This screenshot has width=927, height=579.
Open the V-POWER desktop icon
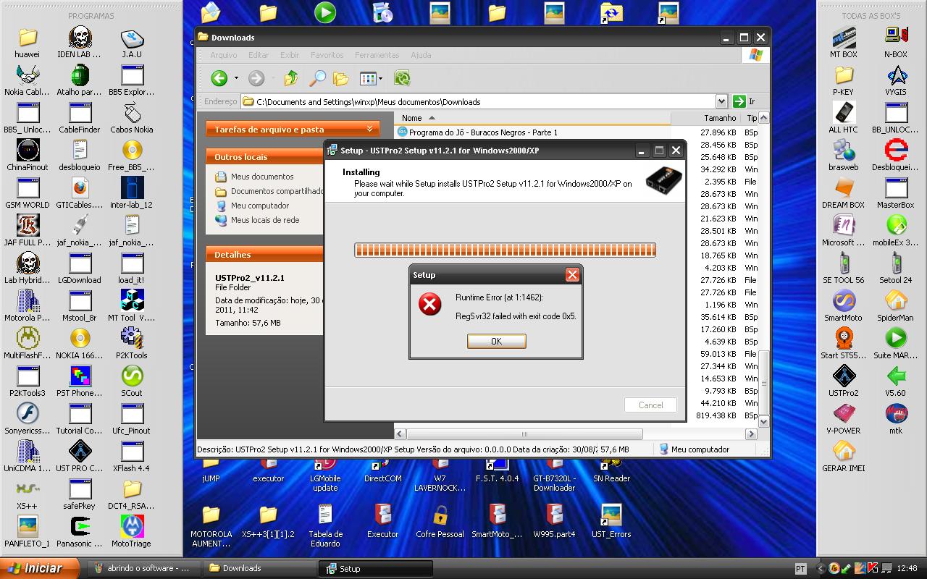click(844, 420)
